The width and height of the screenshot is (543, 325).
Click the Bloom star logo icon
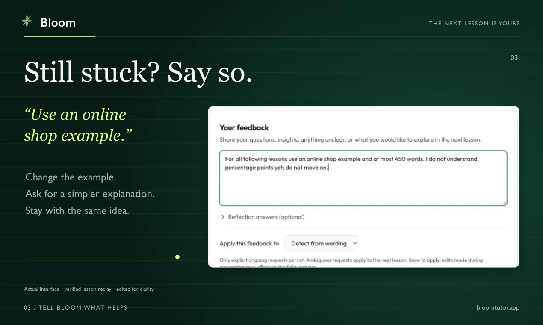pos(27,21)
